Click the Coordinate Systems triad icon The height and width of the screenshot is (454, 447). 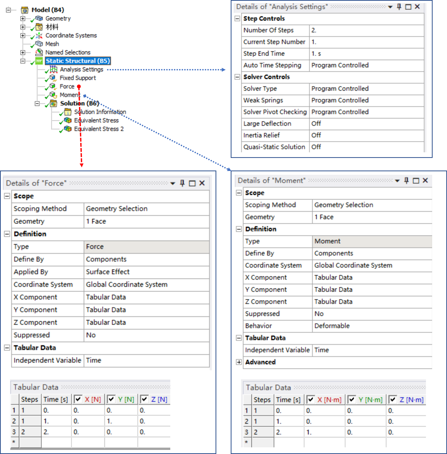click(39, 35)
